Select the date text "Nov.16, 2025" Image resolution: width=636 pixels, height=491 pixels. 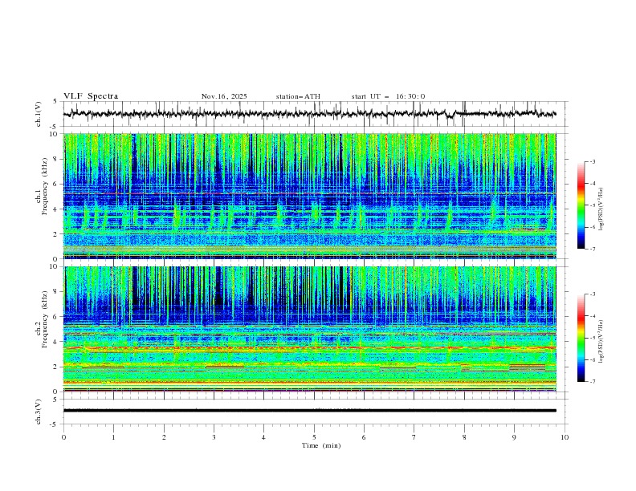224,96
